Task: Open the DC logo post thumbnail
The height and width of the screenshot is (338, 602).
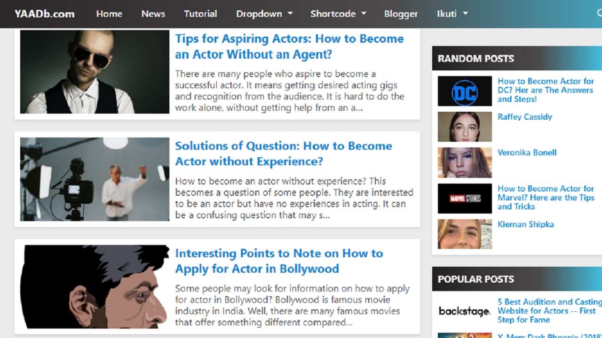Action: point(465,91)
